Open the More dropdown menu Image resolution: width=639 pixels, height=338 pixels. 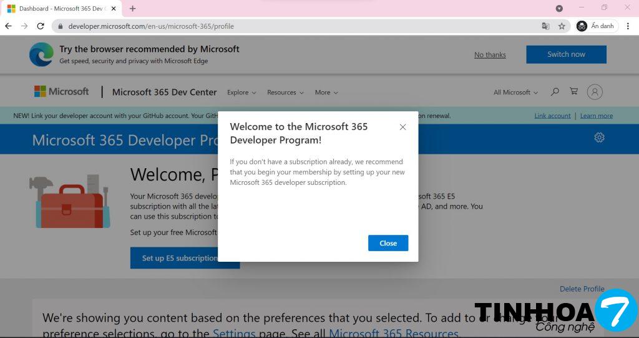[326, 92]
